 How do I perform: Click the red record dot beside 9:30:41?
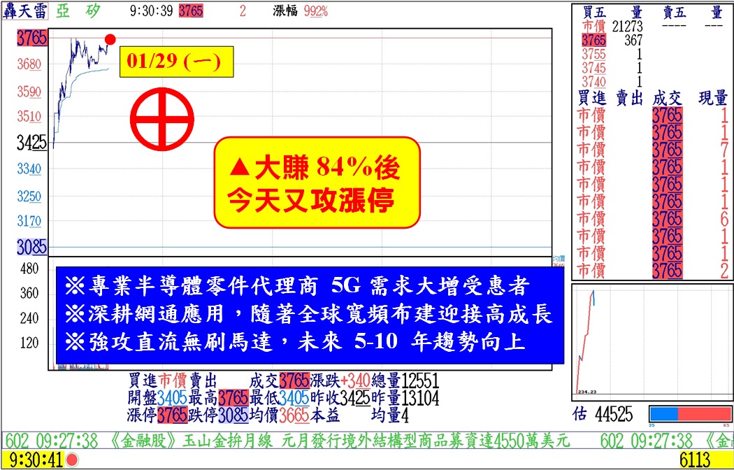[x=71, y=460]
